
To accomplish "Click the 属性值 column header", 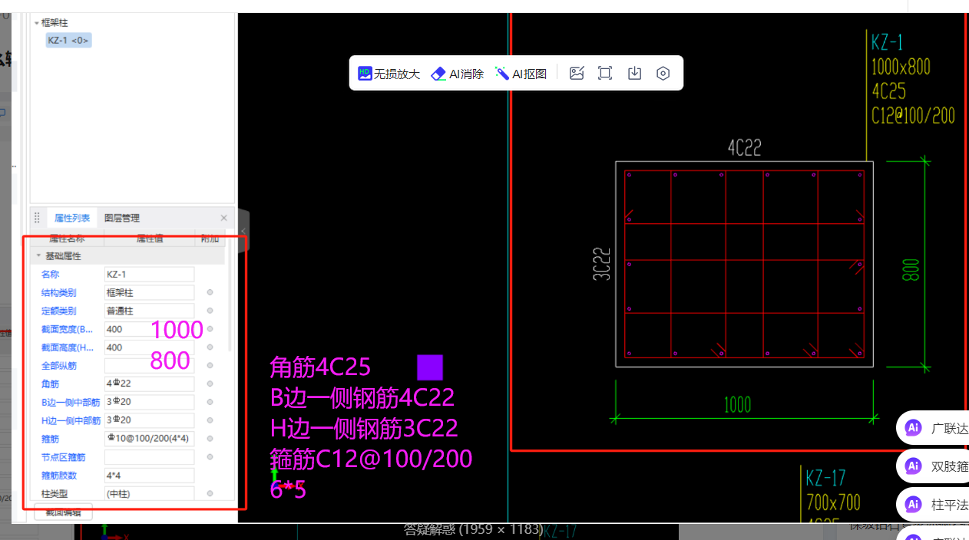I will pos(150,239).
